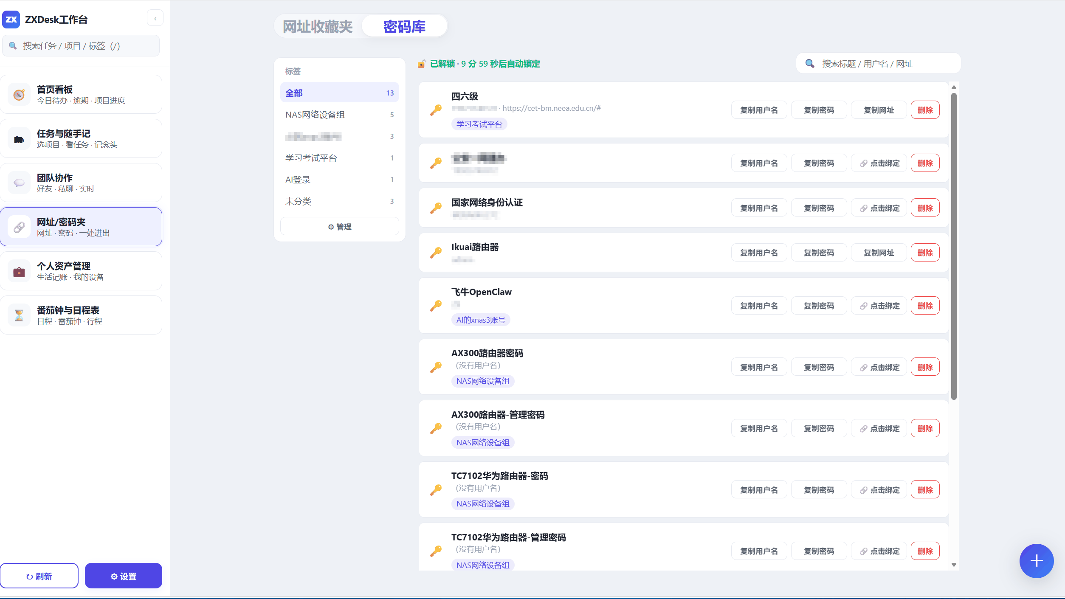Open 任务与随手记 camera icon
Screen dimensions: 1065x599
point(19,139)
